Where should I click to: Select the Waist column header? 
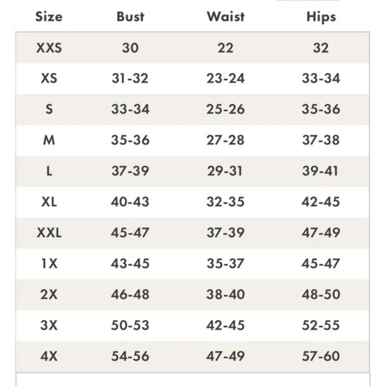coord(225,17)
